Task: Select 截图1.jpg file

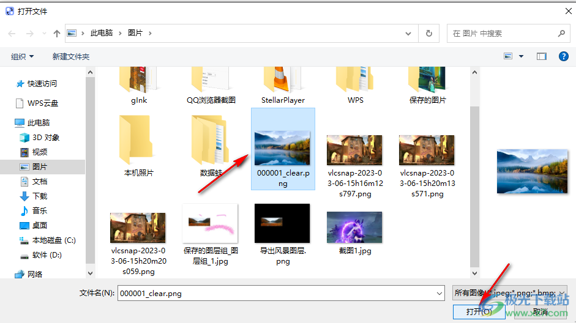Action: click(x=355, y=234)
